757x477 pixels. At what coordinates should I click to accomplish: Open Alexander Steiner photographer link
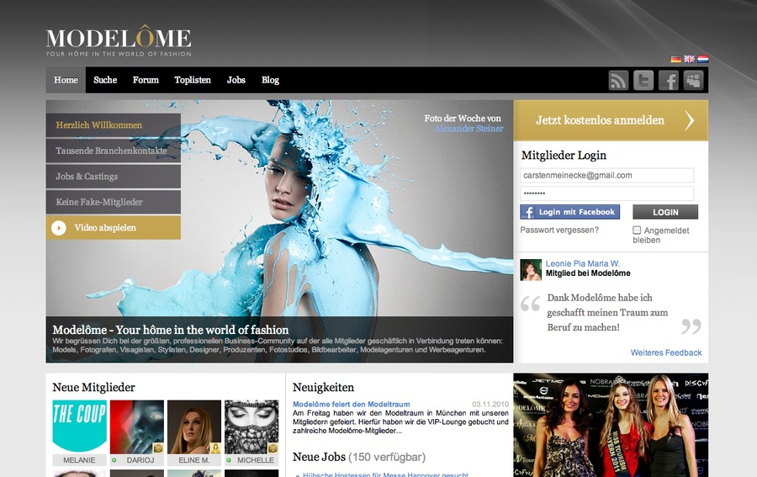(x=468, y=129)
